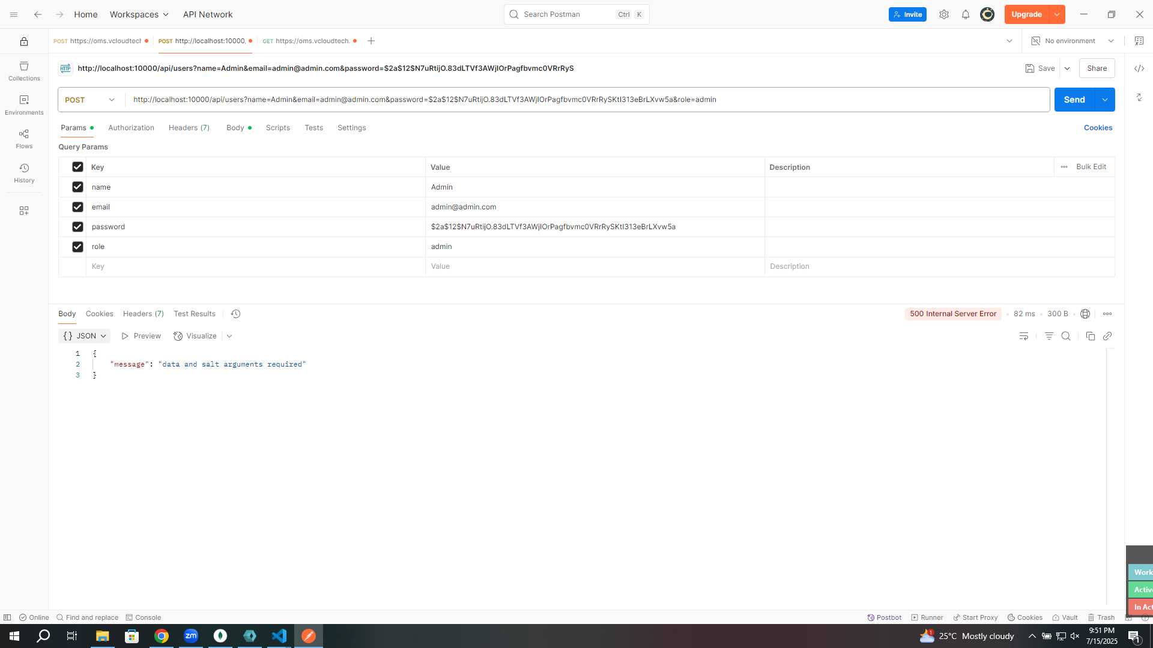Click the request URL input field
This screenshot has height=648, width=1153.
point(587,100)
